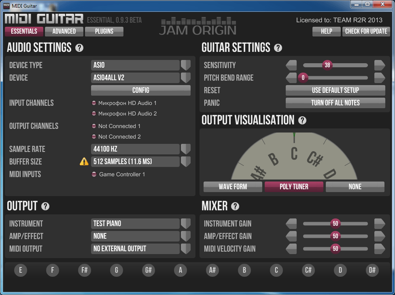Click the G# note circle
The height and width of the screenshot is (295, 395).
[x=149, y=270]
